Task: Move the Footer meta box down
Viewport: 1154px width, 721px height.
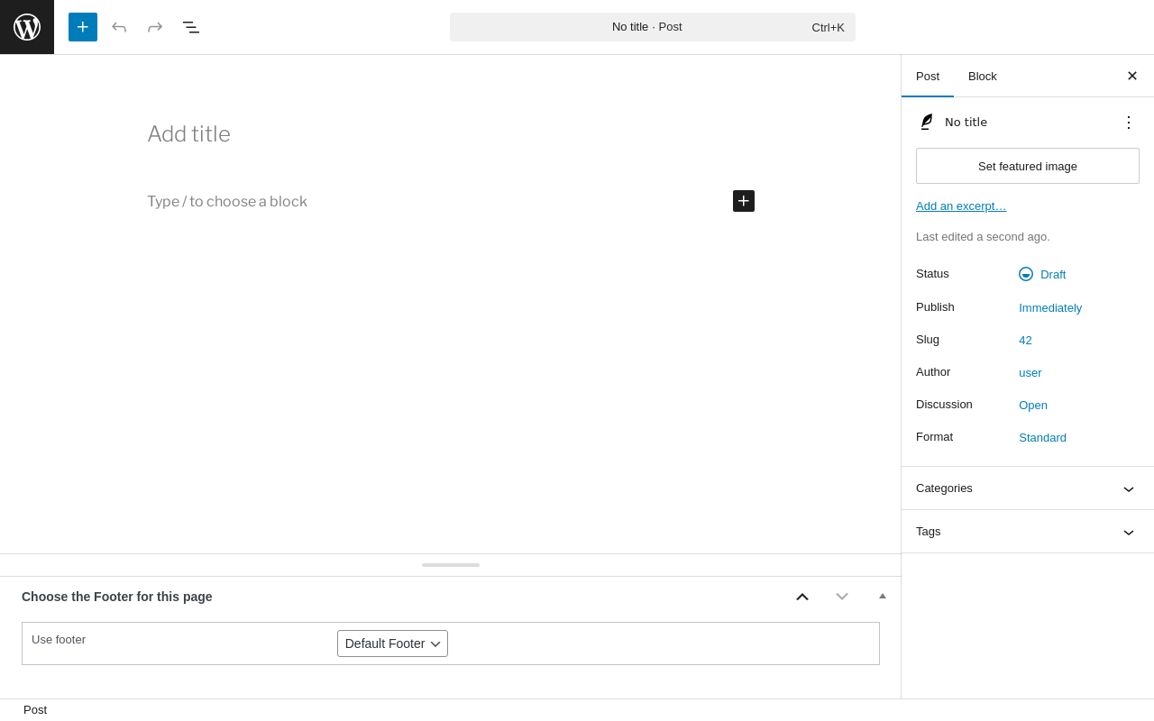Action: [x=842, y=597]
